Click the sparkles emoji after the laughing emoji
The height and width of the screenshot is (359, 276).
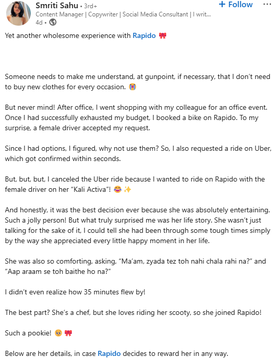[x=127, y=190]
